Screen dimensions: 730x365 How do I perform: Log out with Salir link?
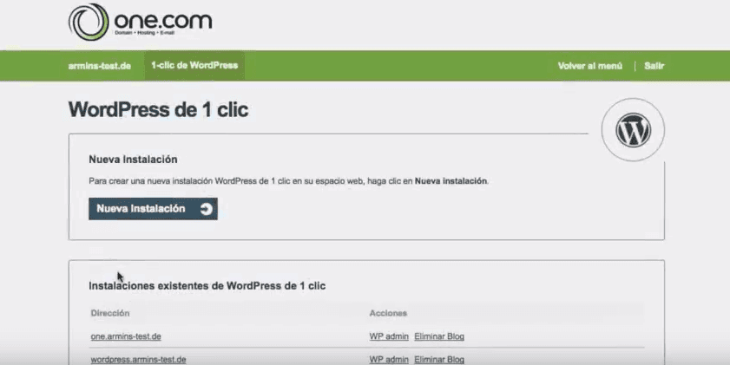point(654,66)
